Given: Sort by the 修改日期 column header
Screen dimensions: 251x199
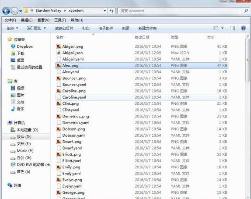Looking at the screenshot, I should [x=142, y=37].
